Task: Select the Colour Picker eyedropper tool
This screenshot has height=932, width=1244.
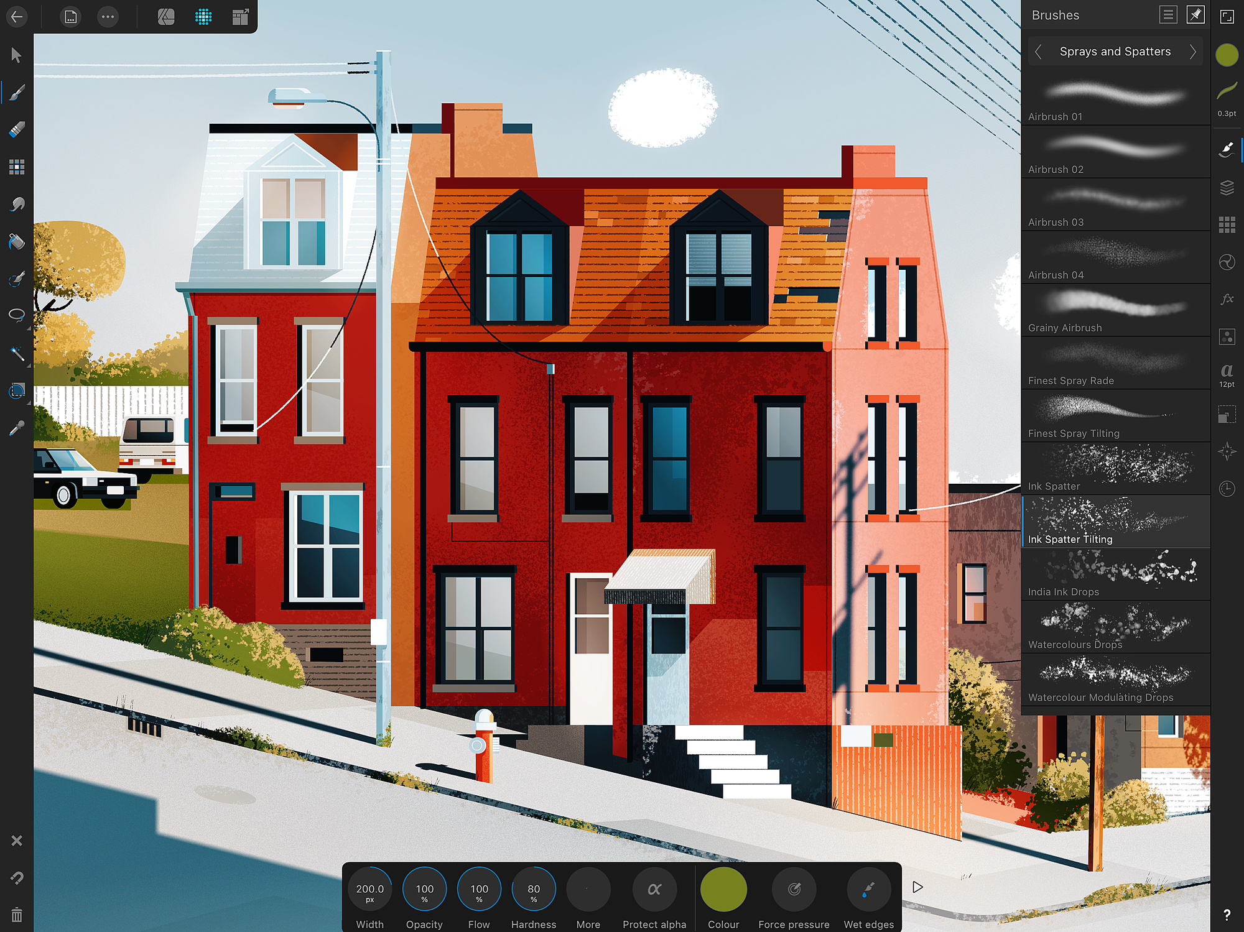Action: coord(17,428)
